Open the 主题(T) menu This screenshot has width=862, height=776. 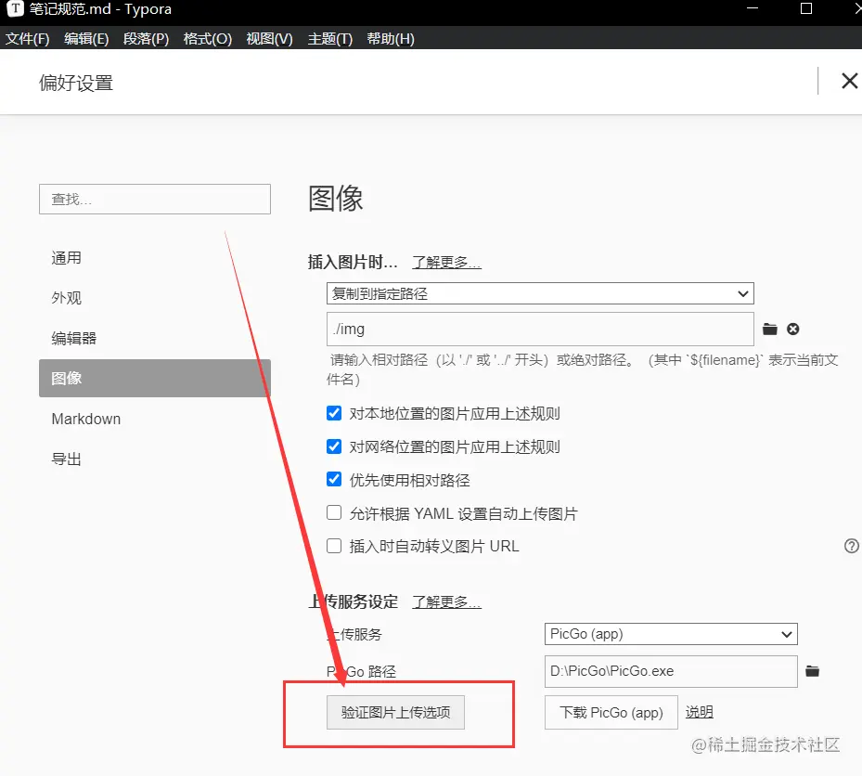coord(329,38)
